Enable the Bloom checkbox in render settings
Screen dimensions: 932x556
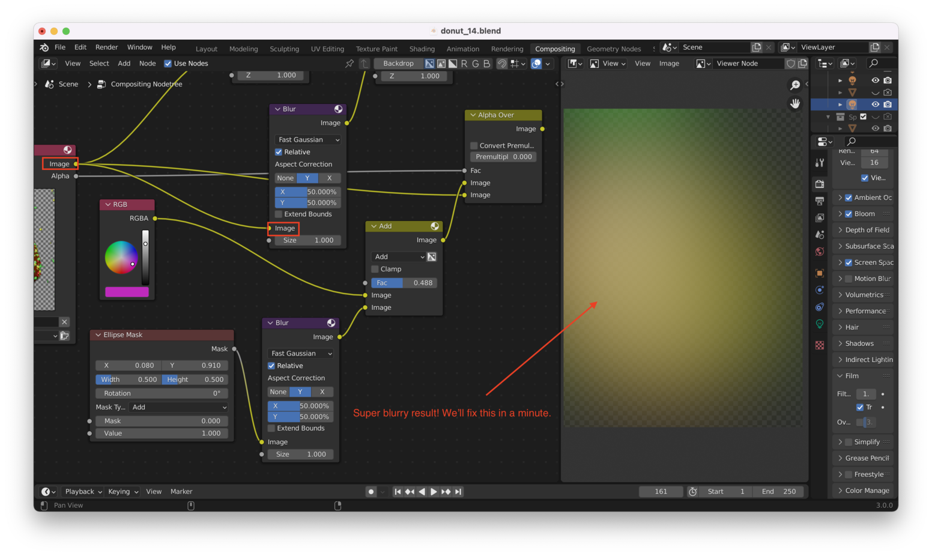(849, 214)
